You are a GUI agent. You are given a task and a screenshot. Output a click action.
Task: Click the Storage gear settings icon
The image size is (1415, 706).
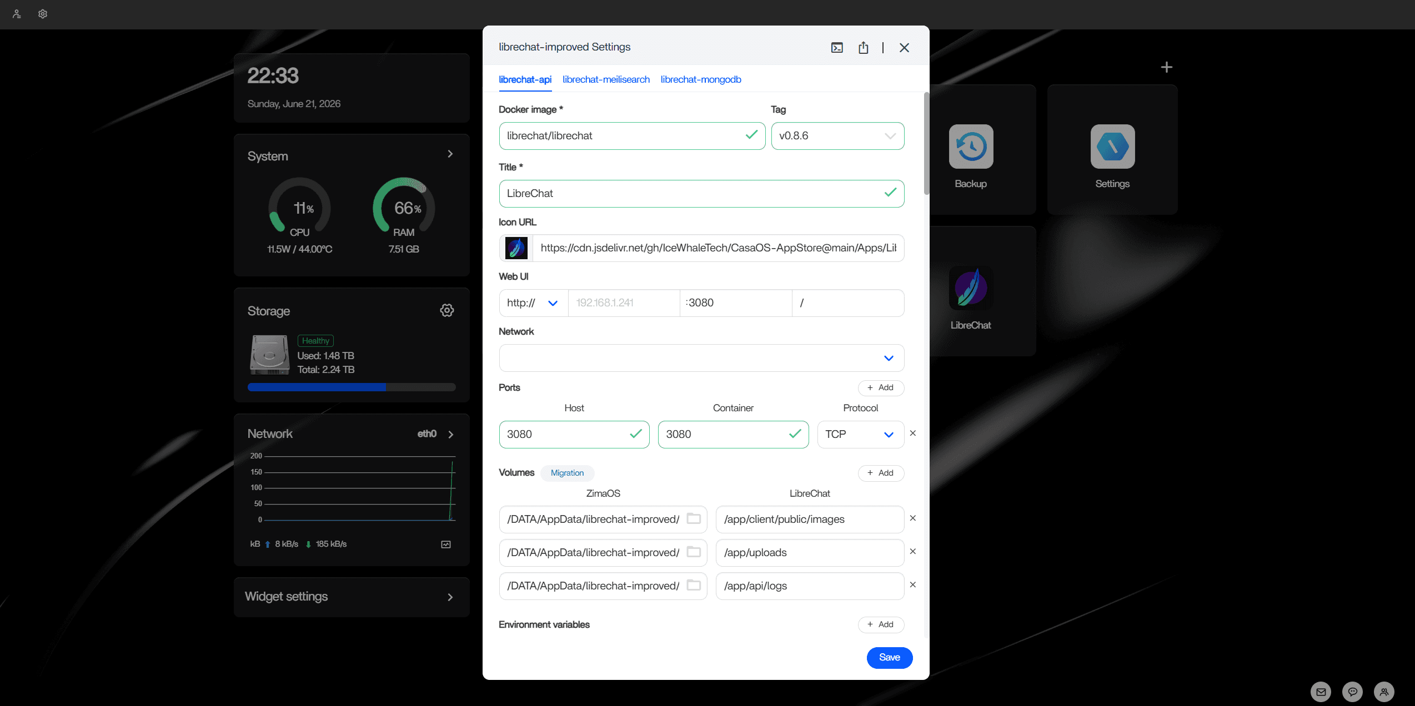click(x=447, y=310)
